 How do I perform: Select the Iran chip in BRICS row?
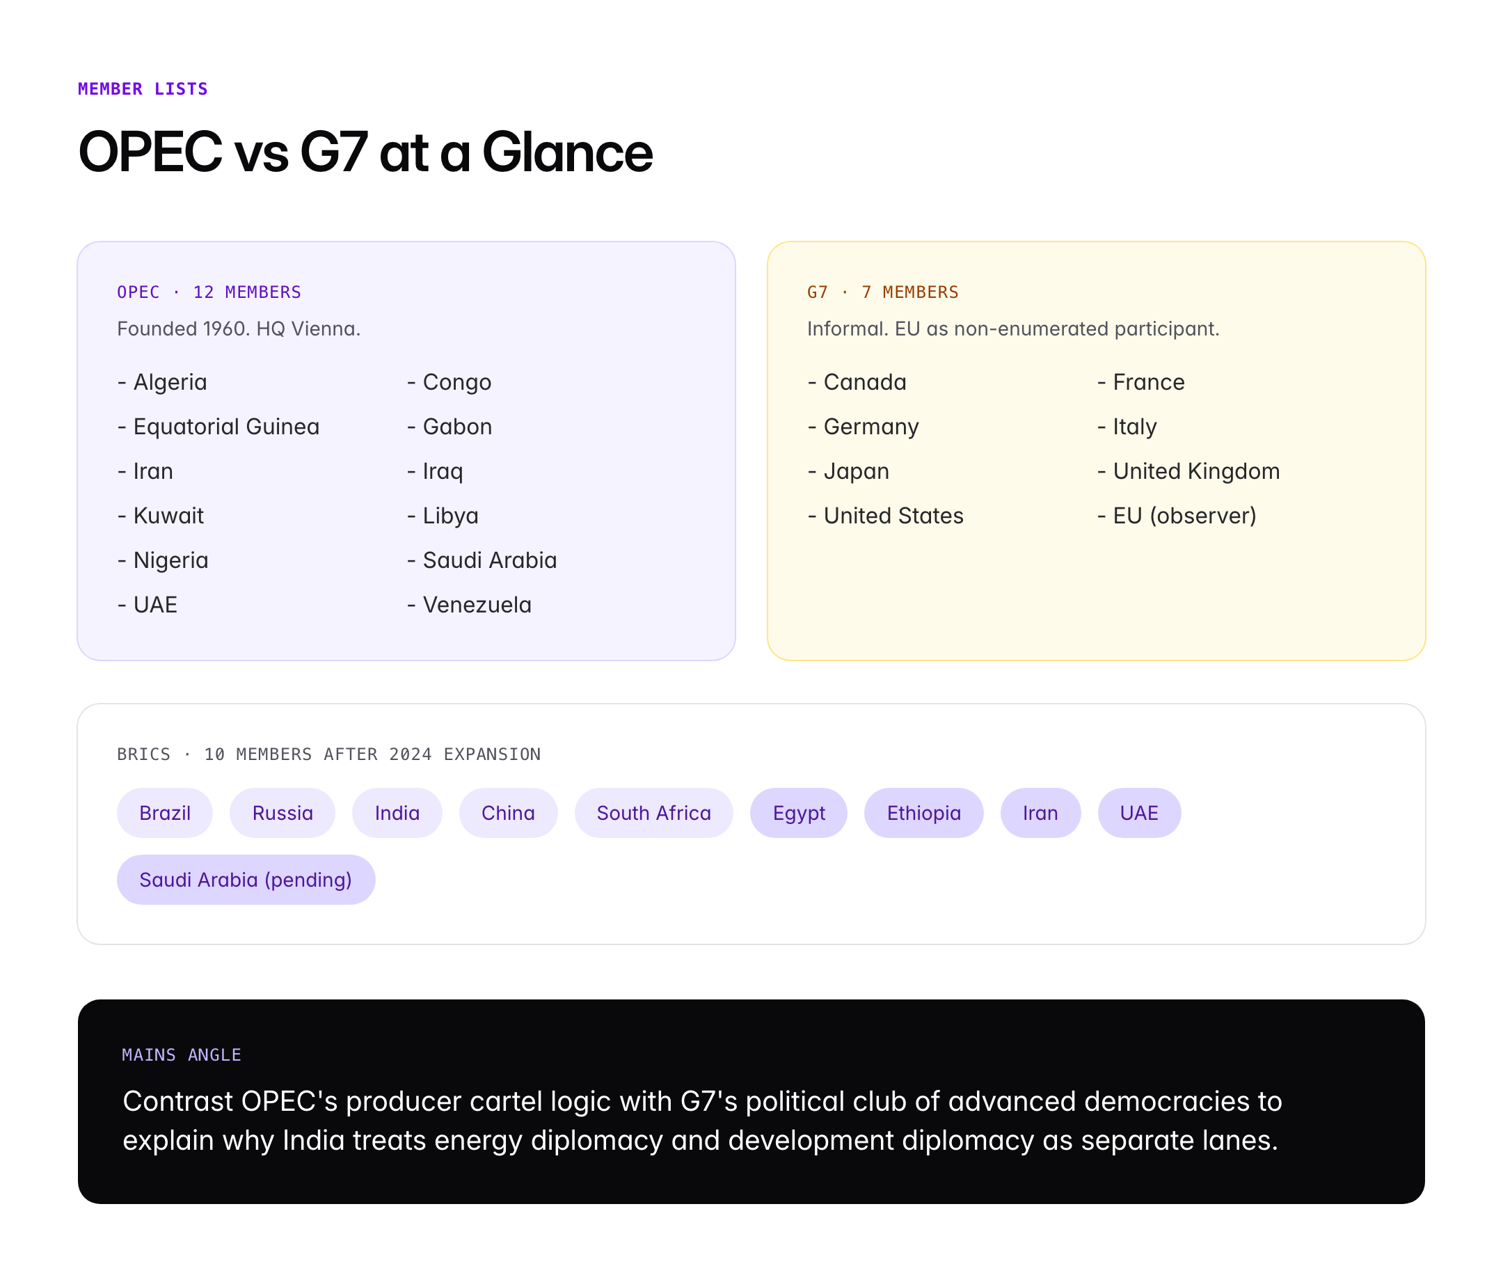coord(1040,813)
